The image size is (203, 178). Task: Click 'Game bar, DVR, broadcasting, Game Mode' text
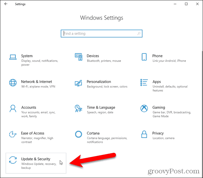click(x=172, y=114)
